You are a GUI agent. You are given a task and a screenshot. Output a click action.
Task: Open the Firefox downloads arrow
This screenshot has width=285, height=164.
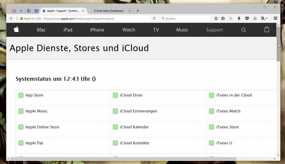coord(239,18)
